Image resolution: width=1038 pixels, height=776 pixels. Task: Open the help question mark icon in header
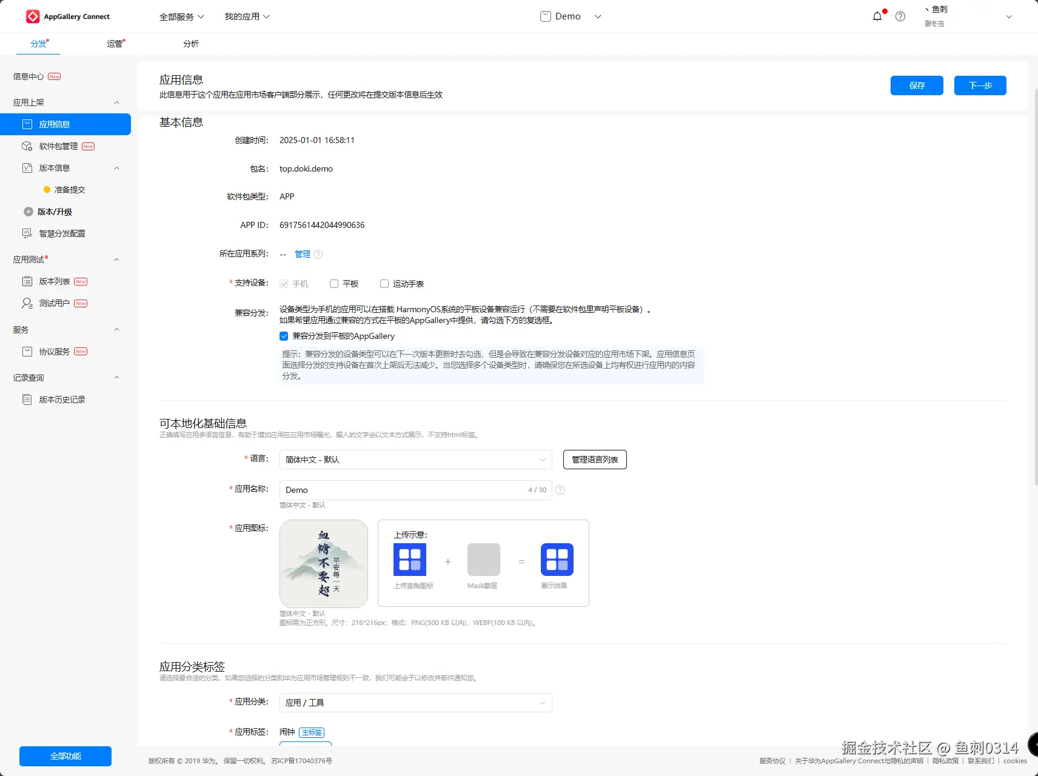[x=900, y=16]
